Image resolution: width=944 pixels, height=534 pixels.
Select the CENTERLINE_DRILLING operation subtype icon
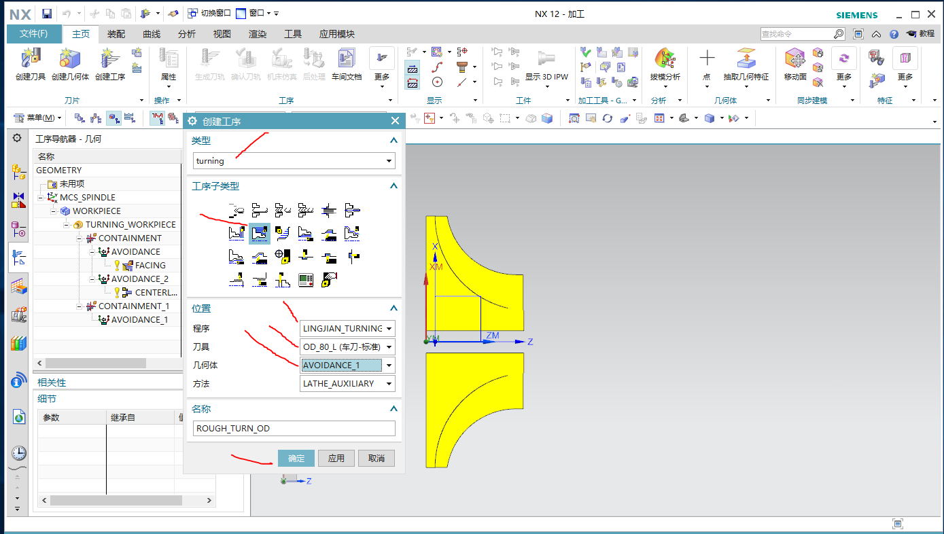tap(260, 209)
